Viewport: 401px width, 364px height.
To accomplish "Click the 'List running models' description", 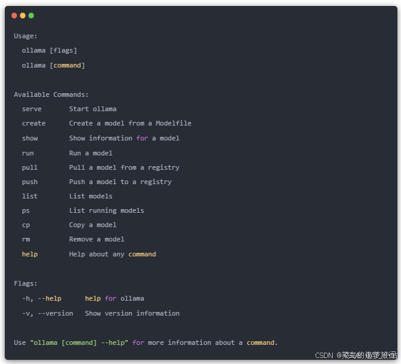I will click(x=106, y=211).
